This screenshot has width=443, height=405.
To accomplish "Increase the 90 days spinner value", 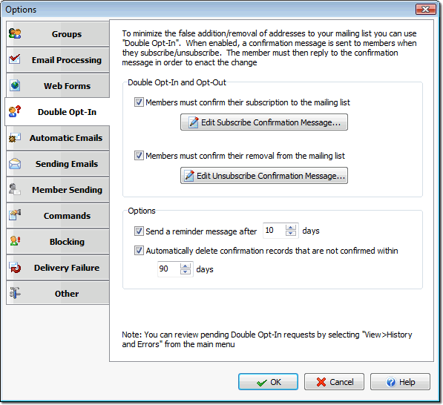I will (x=186, y=266).
